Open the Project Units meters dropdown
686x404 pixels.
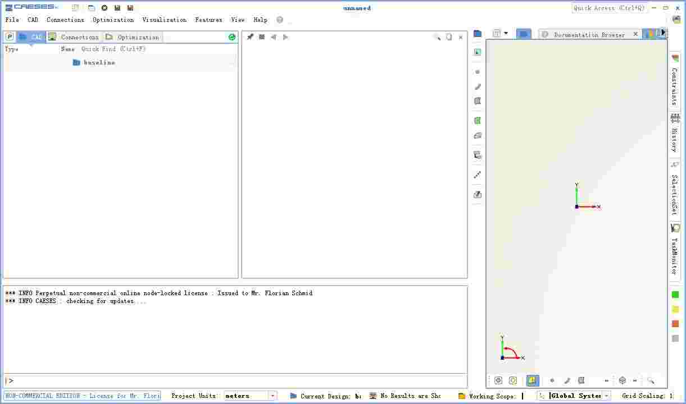(x=272, y=396)
